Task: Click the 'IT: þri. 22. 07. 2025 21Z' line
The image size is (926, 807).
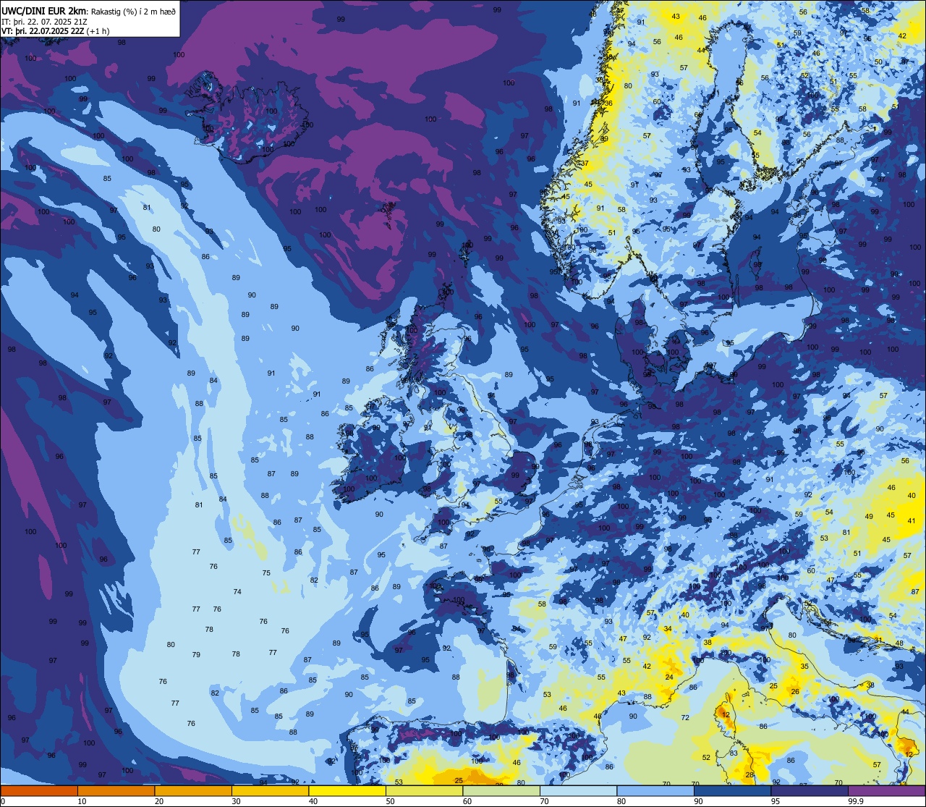Action: 45,21
